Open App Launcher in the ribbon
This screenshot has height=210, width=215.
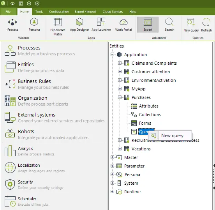pos(101,25)
